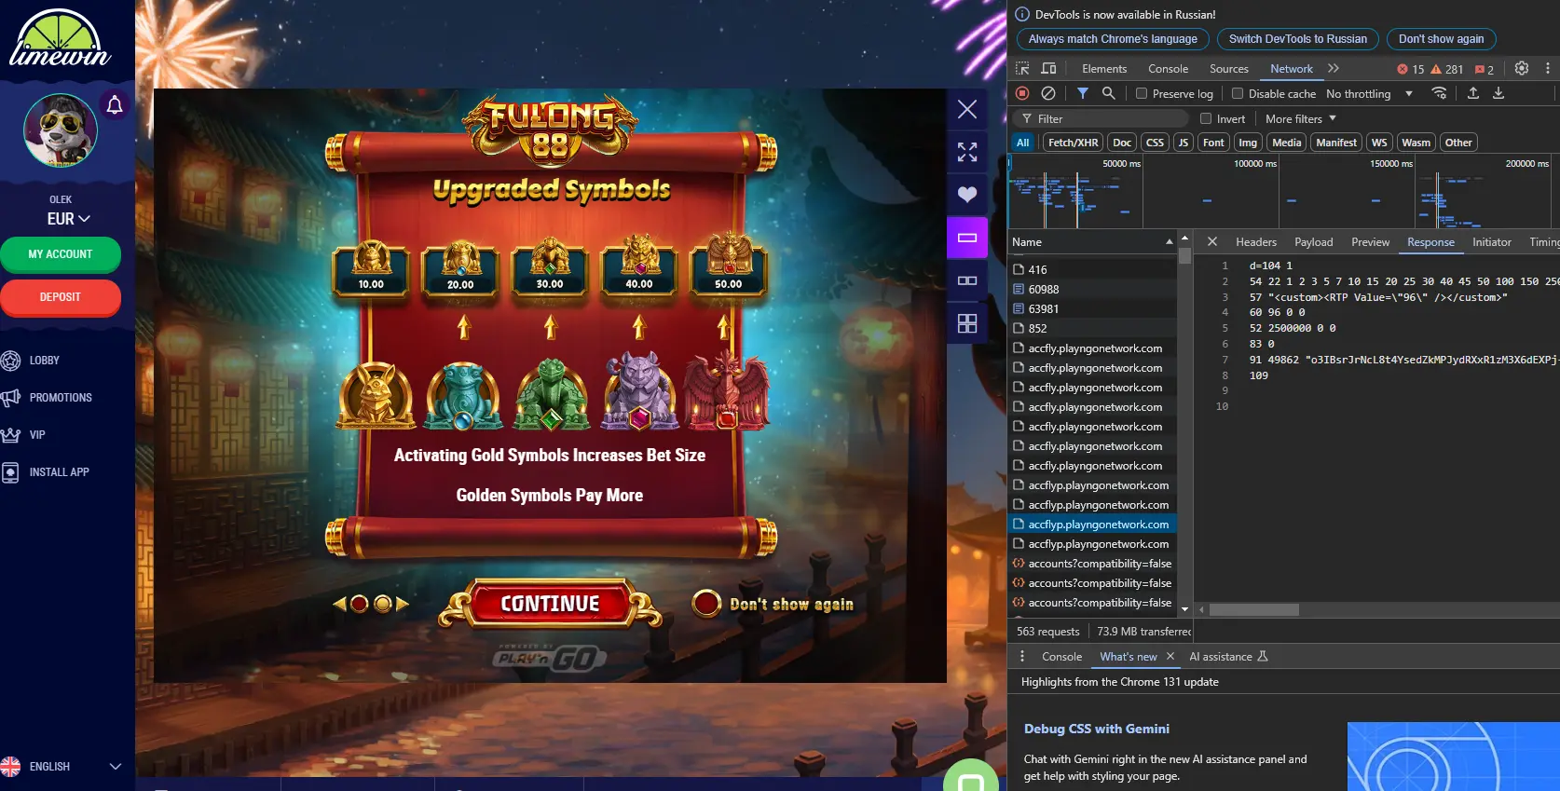The image size is (1560, 791).
Task: Open No throttling dropdown
Action: tap(1369, 93)
